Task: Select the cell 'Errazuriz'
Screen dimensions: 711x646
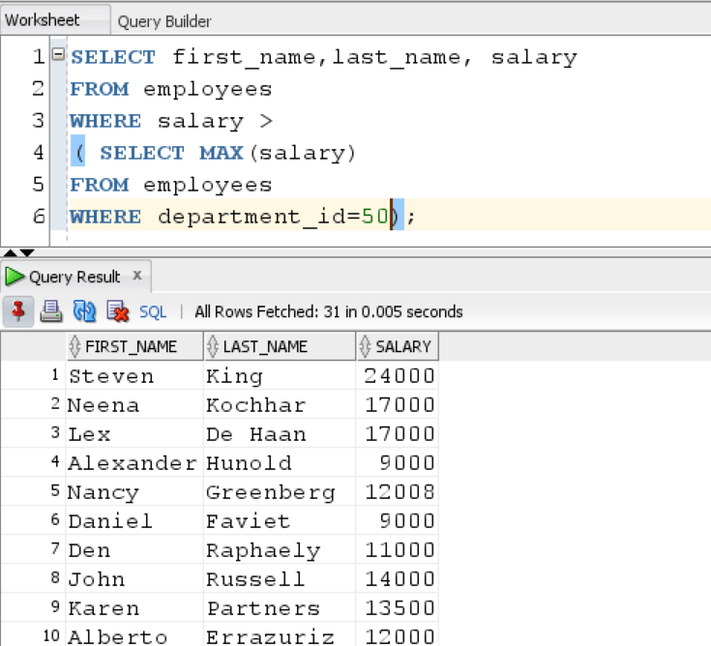Action: [280, 634]
